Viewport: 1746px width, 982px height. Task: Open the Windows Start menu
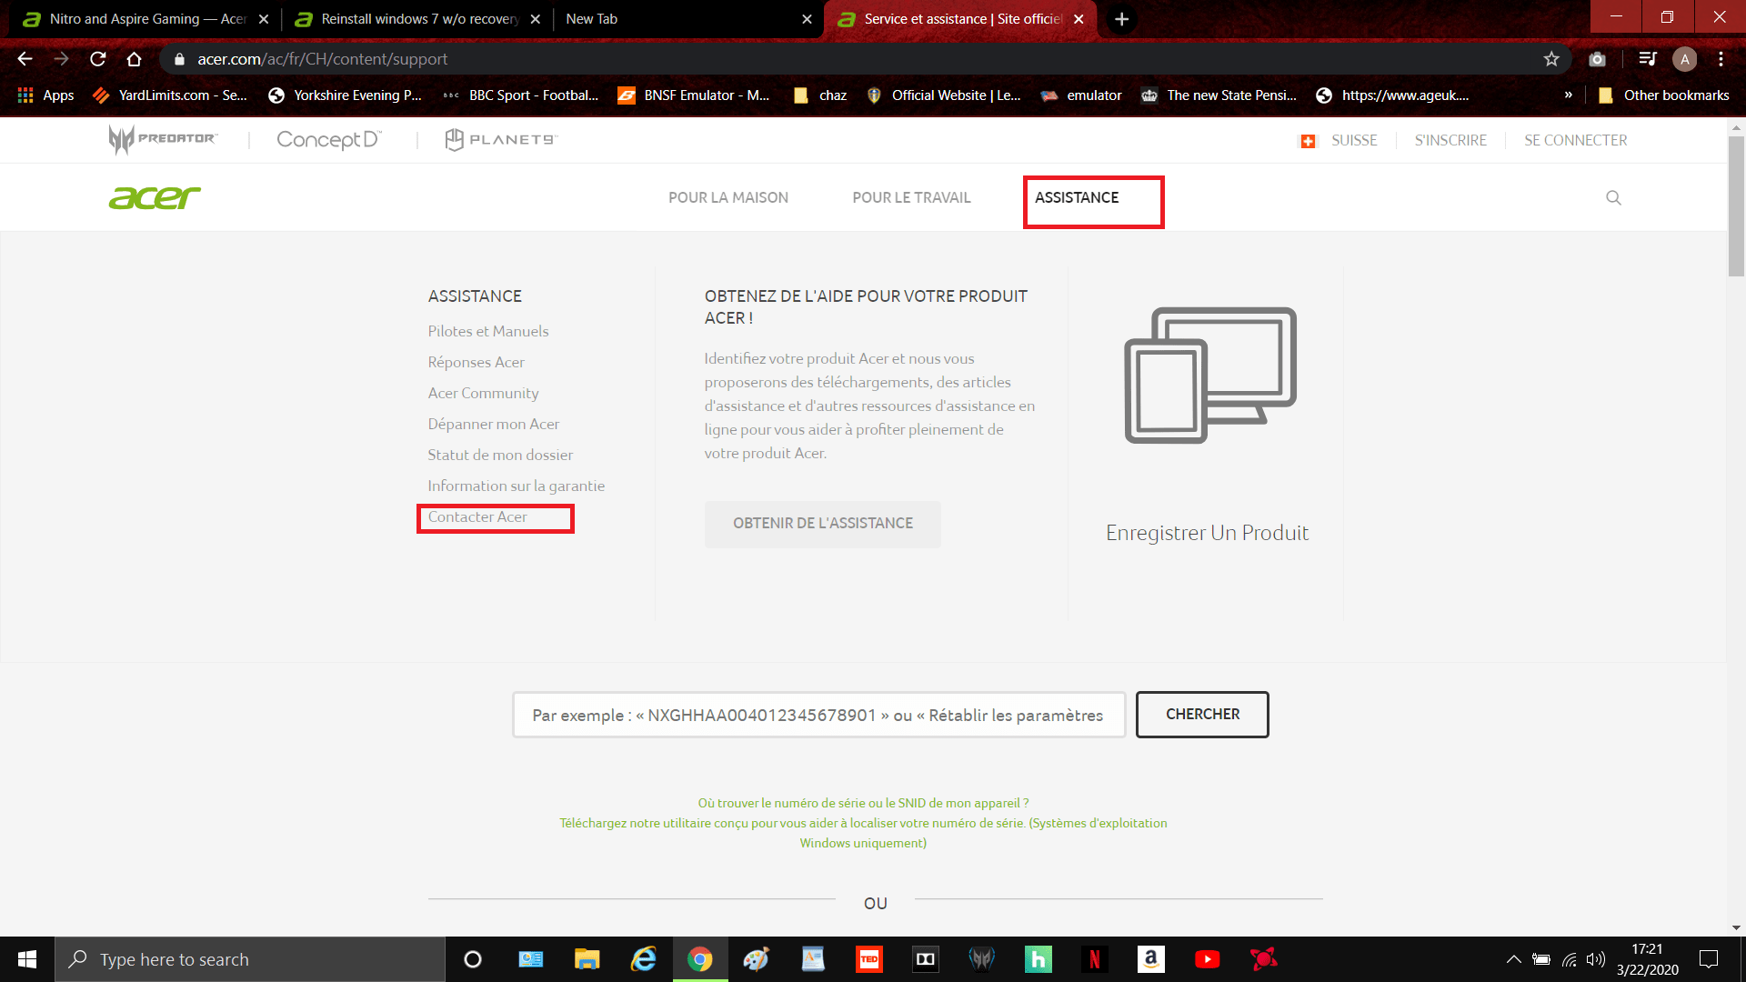click(27, 959)
